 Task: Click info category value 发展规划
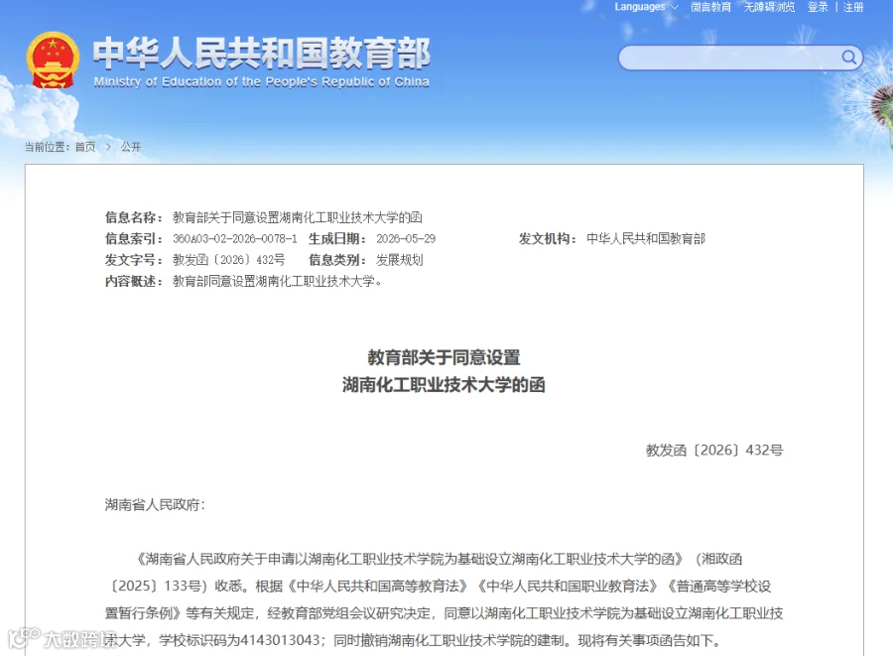(399, 260)
